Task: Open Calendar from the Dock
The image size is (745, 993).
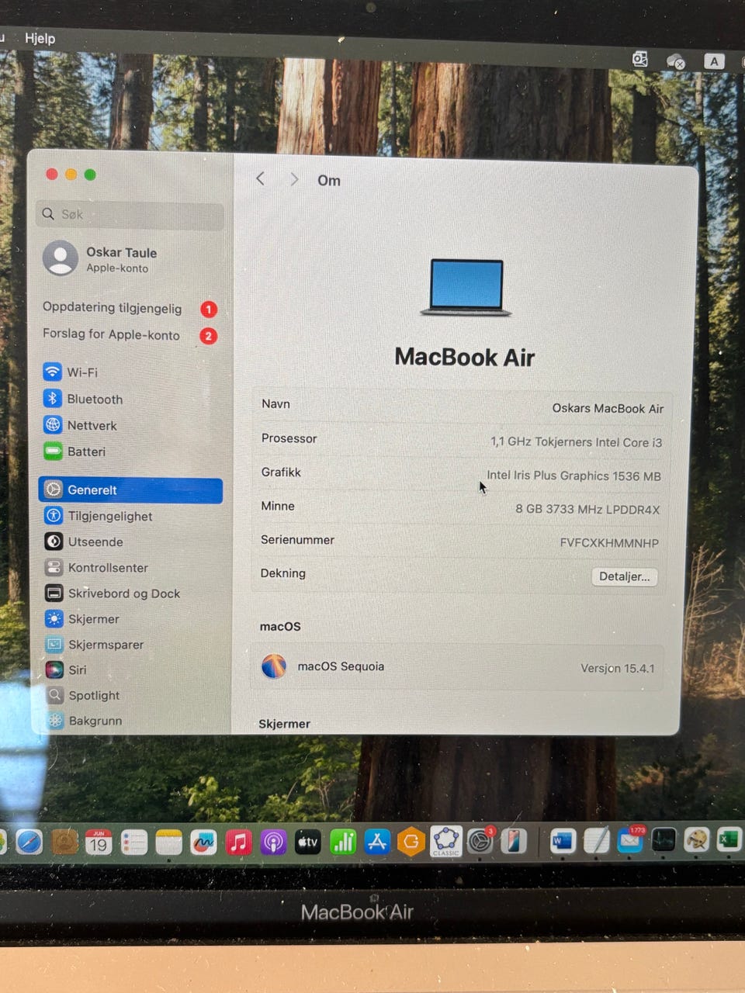Action: (x=98, y=842)
